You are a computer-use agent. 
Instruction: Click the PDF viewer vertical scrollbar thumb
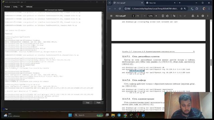click(x=211, y=62)
